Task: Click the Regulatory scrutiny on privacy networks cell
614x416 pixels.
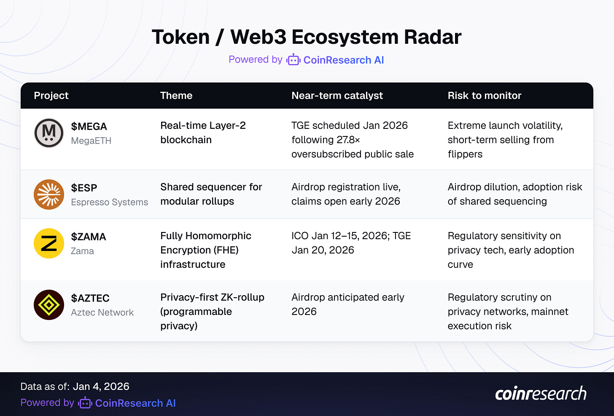Action: 508,312
